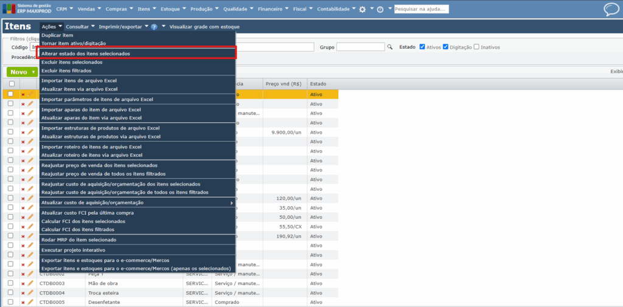
Task: Select Atualizar itens via arquivo Excel
Action: 137,89
